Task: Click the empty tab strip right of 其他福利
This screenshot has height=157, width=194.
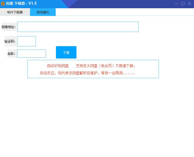Action: (x=123, y=12)
